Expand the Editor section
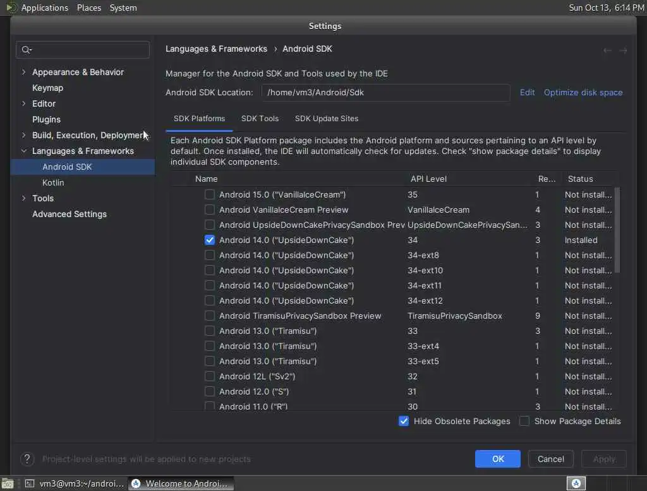This screenshot has height=491, width=647. [23, 104]
